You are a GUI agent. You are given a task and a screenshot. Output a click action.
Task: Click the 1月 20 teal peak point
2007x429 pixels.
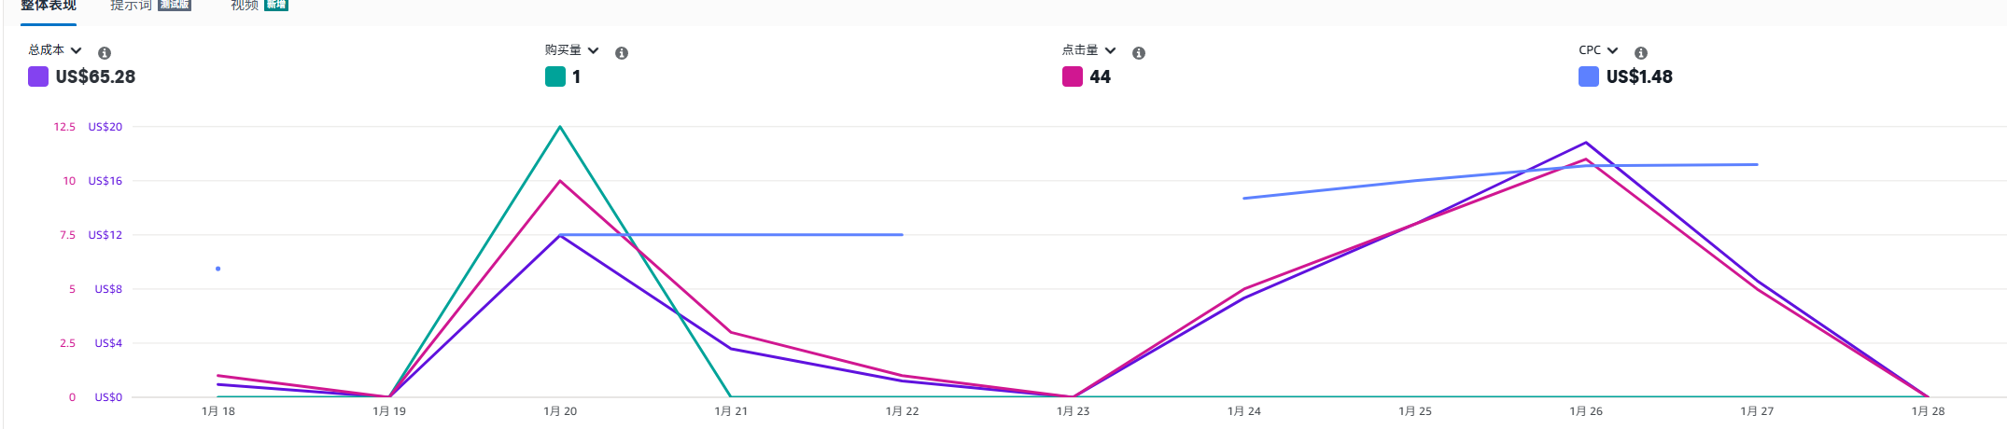[x=560, y=127]
